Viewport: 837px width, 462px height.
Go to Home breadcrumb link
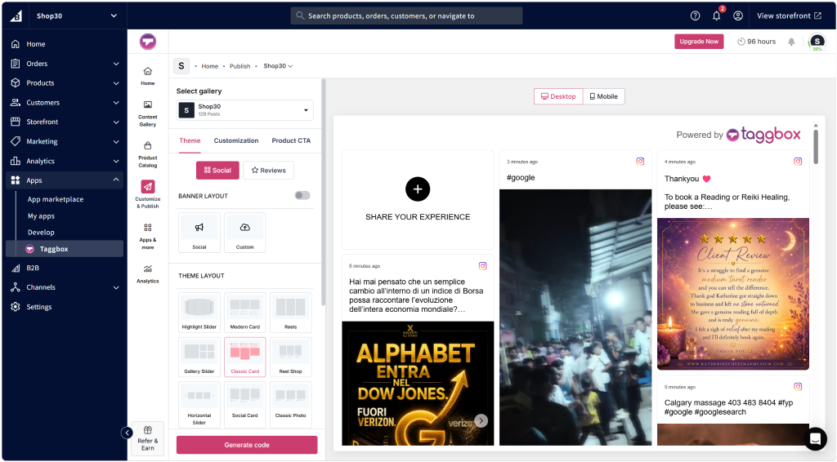point(210,66)
